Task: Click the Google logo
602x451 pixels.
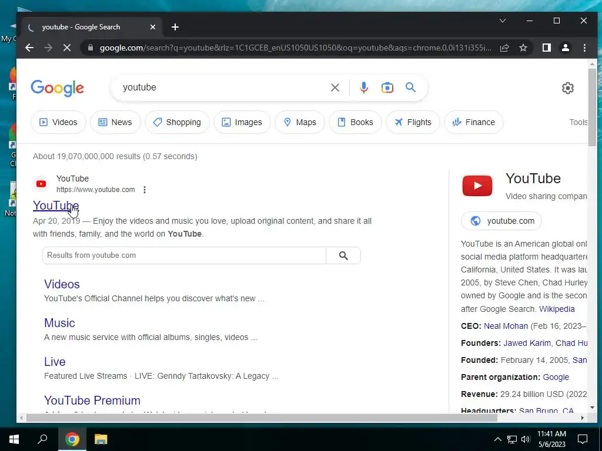Action: point(57,88)
